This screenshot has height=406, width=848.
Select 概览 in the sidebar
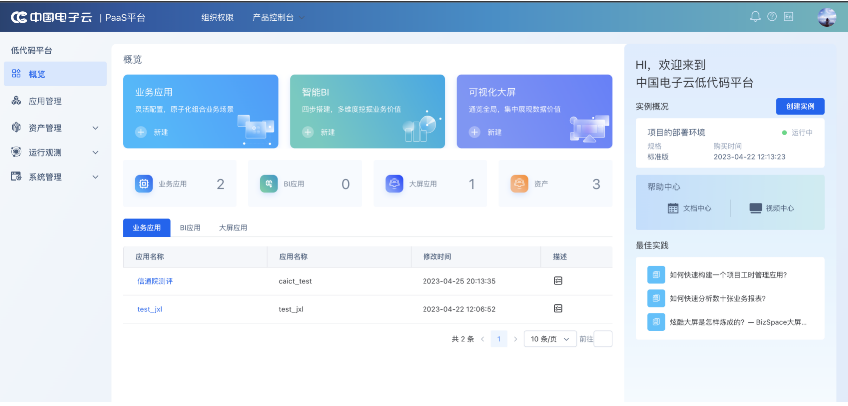55,74
